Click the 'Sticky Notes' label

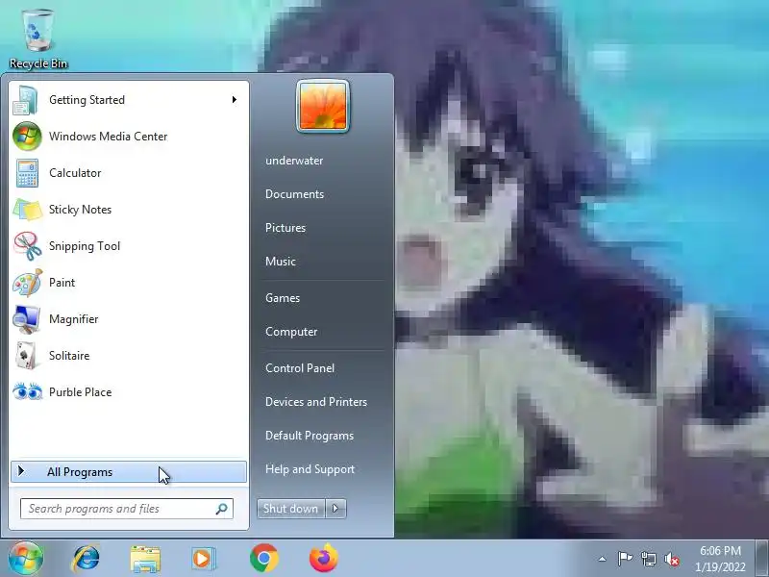pos(81,210)
